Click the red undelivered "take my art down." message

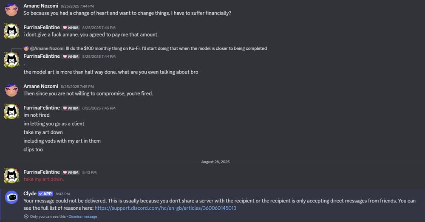[44, 179]
